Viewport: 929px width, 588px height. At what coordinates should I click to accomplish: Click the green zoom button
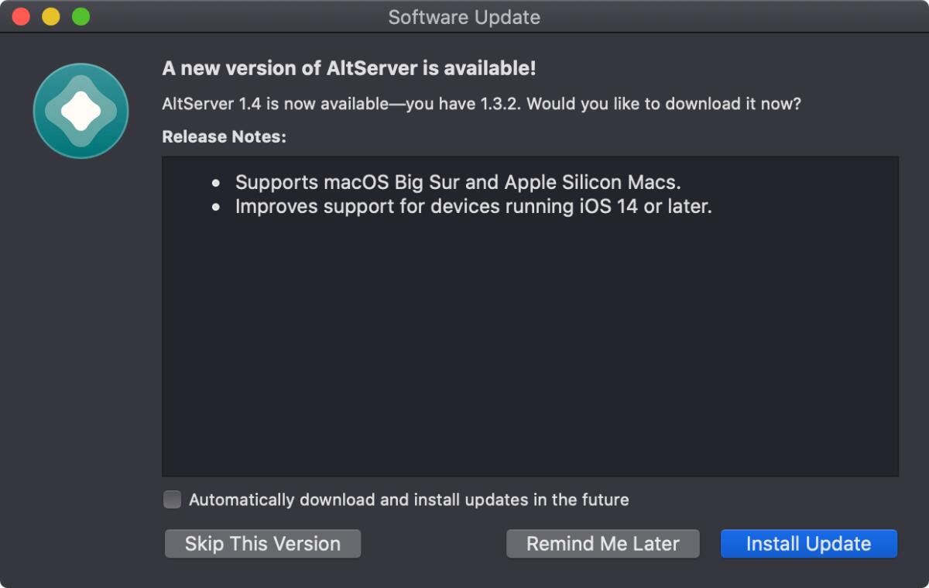click(x=81, y=14)
